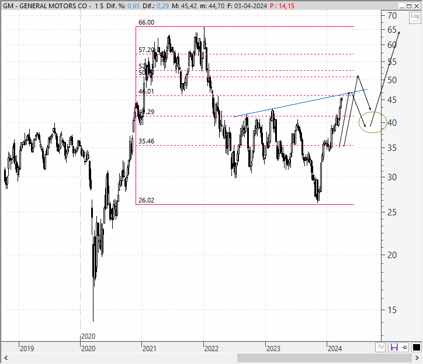This screenshot has width=423, height=364.
Task: Click the red 'P: 14,15' value
Action: 282,6
